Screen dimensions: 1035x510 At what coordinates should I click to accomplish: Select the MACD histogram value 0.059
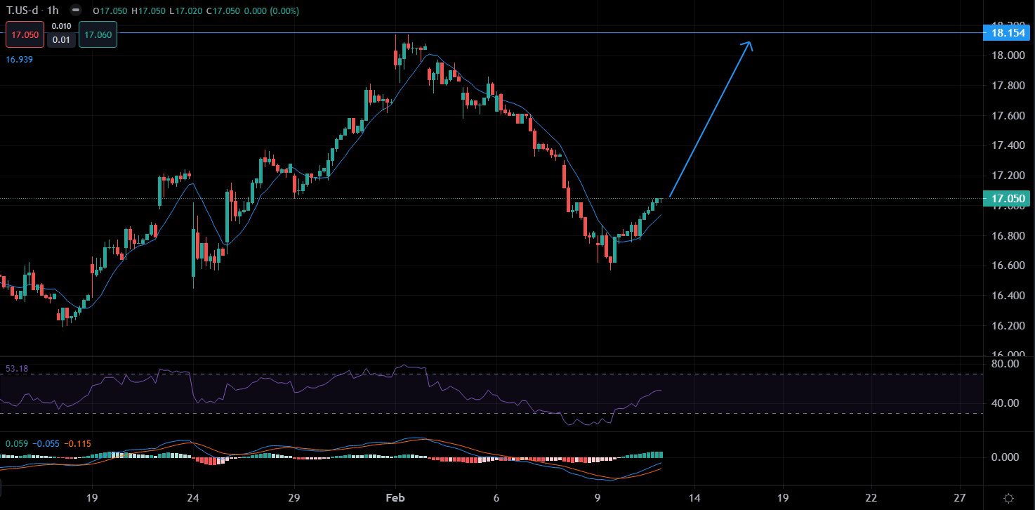(x=15, y=444)
